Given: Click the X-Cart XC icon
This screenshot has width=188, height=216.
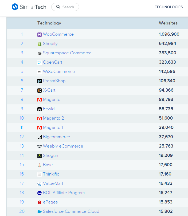Looking at the screenshot, I should (40, 91).
